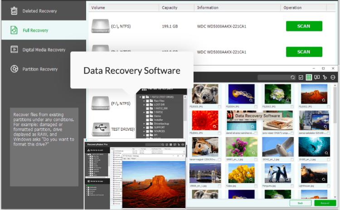The height and width of the screenshot is (210, 340).
Task: Click the Information column header
Action: (x=237, y=8)
